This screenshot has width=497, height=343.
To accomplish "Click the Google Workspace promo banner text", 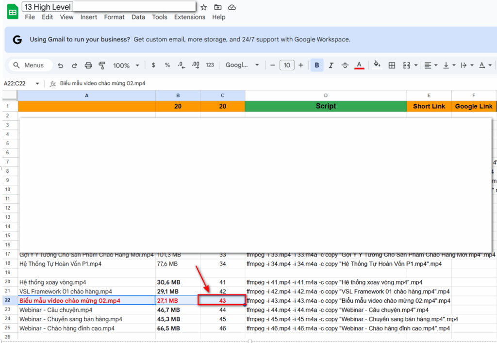I will (190, 40).
